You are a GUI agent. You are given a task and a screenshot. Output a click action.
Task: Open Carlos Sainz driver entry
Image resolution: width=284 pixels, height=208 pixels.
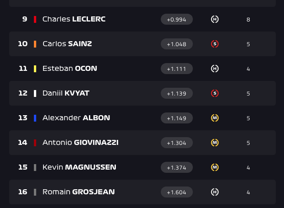point(142,44)
